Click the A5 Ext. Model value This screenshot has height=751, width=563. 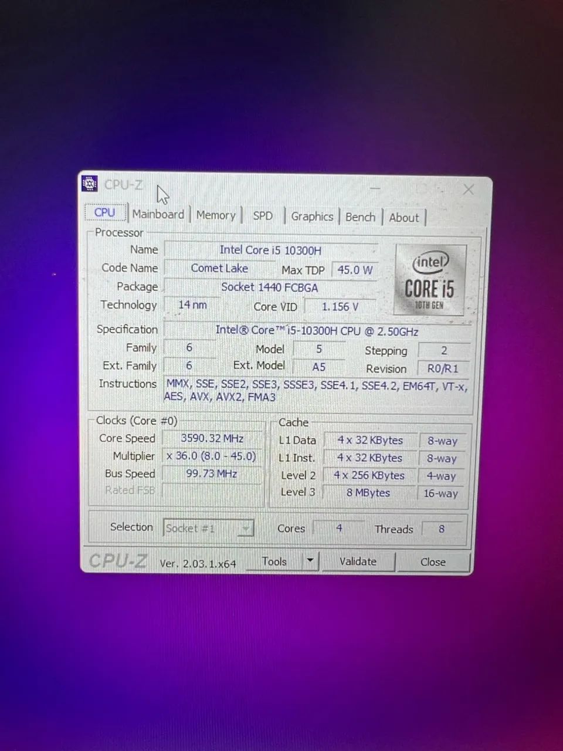318,367
